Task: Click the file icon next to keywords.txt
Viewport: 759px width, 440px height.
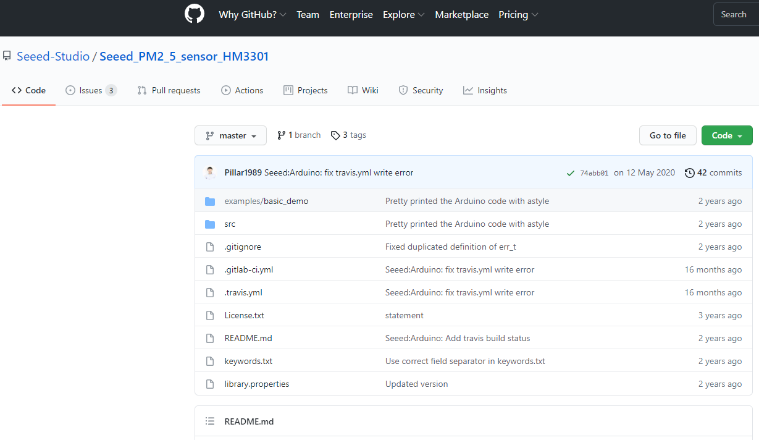Action: click(x=210, y=362)
